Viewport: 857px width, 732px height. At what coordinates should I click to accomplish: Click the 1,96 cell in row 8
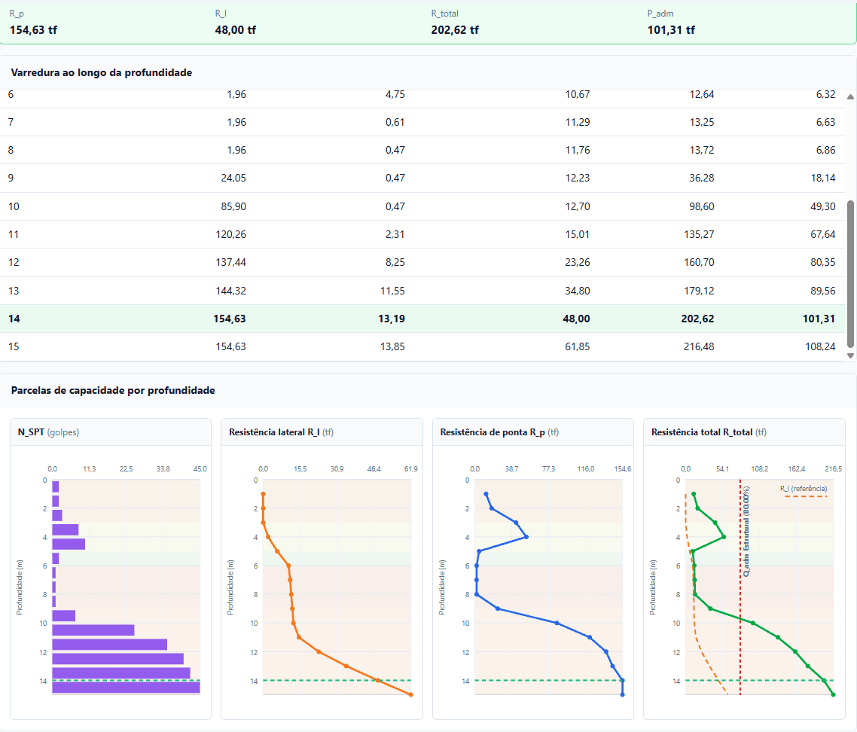click(x=236, y=151)
